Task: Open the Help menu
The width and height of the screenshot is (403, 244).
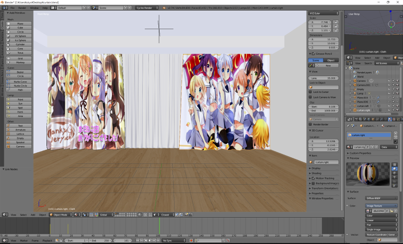Action: pos(45,8)
